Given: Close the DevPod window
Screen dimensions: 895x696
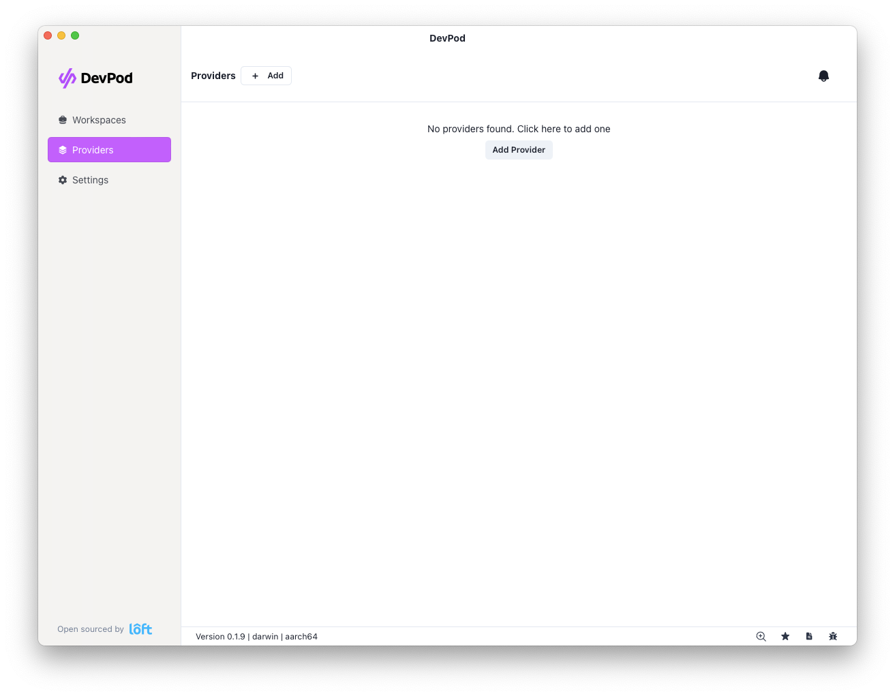Looking at the screenshot, I should coord(48,35).
